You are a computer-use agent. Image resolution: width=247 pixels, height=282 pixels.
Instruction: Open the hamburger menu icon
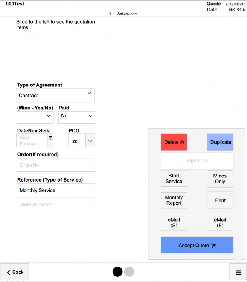(238, 273)
